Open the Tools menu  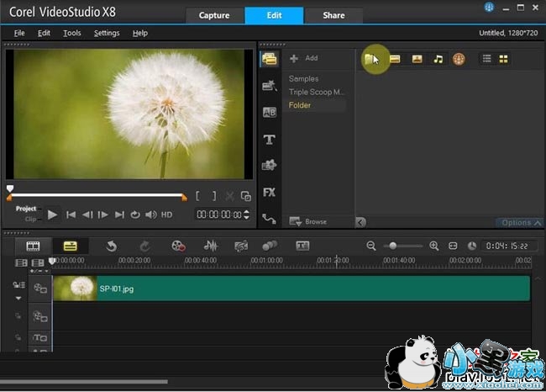point(71,33)
